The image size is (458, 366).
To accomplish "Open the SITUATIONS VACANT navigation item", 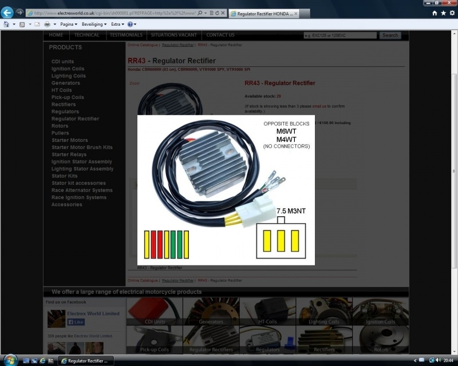I will tap(174, 35).
